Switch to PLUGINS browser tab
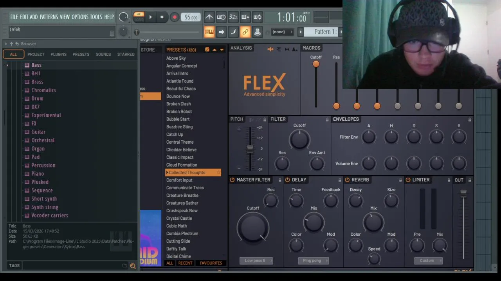 tap(58, 54)
